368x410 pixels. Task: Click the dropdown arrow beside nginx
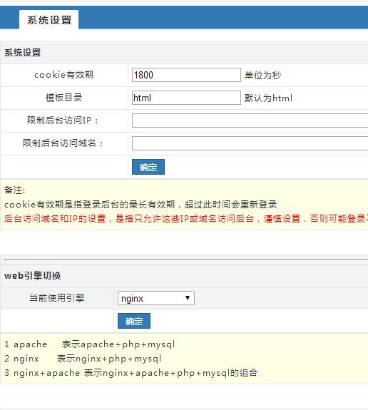tap(188, 298)
